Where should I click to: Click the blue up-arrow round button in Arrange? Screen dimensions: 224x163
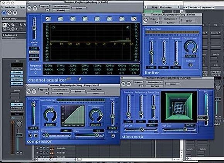pos(4,13)
